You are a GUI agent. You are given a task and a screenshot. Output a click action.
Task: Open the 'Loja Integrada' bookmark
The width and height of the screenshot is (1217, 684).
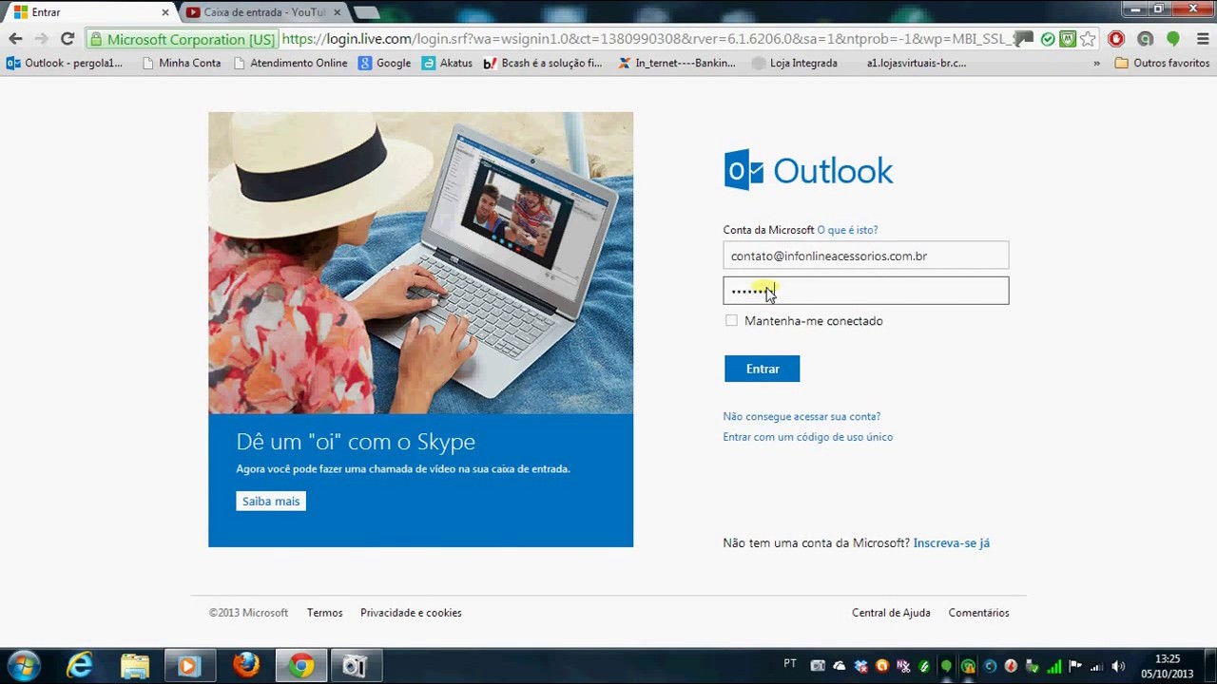coord(795,63)
